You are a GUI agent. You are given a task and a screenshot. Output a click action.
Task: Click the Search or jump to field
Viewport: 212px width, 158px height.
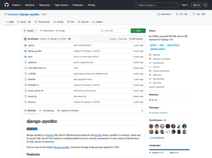tap(157, 5)
